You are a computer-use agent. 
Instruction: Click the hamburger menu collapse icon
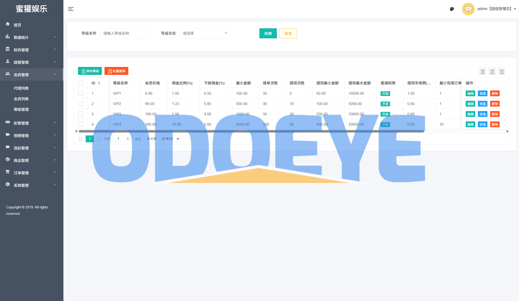71,9
